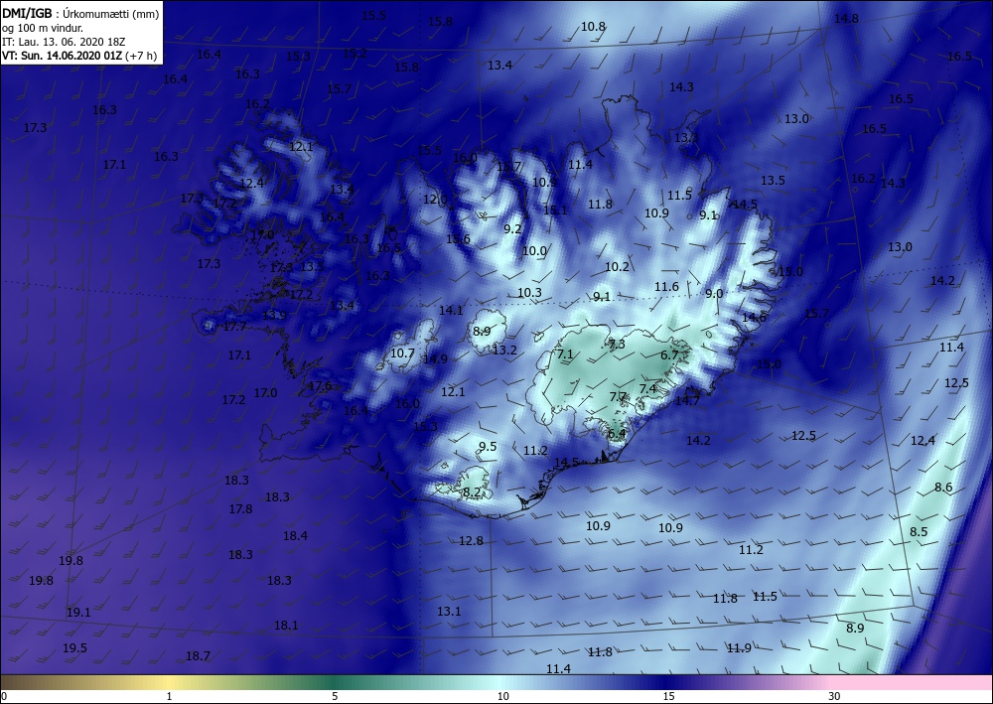The height and width of the screenshot is (704, 993).
Task: Click the map value 11.6
Action: point(666,287)
